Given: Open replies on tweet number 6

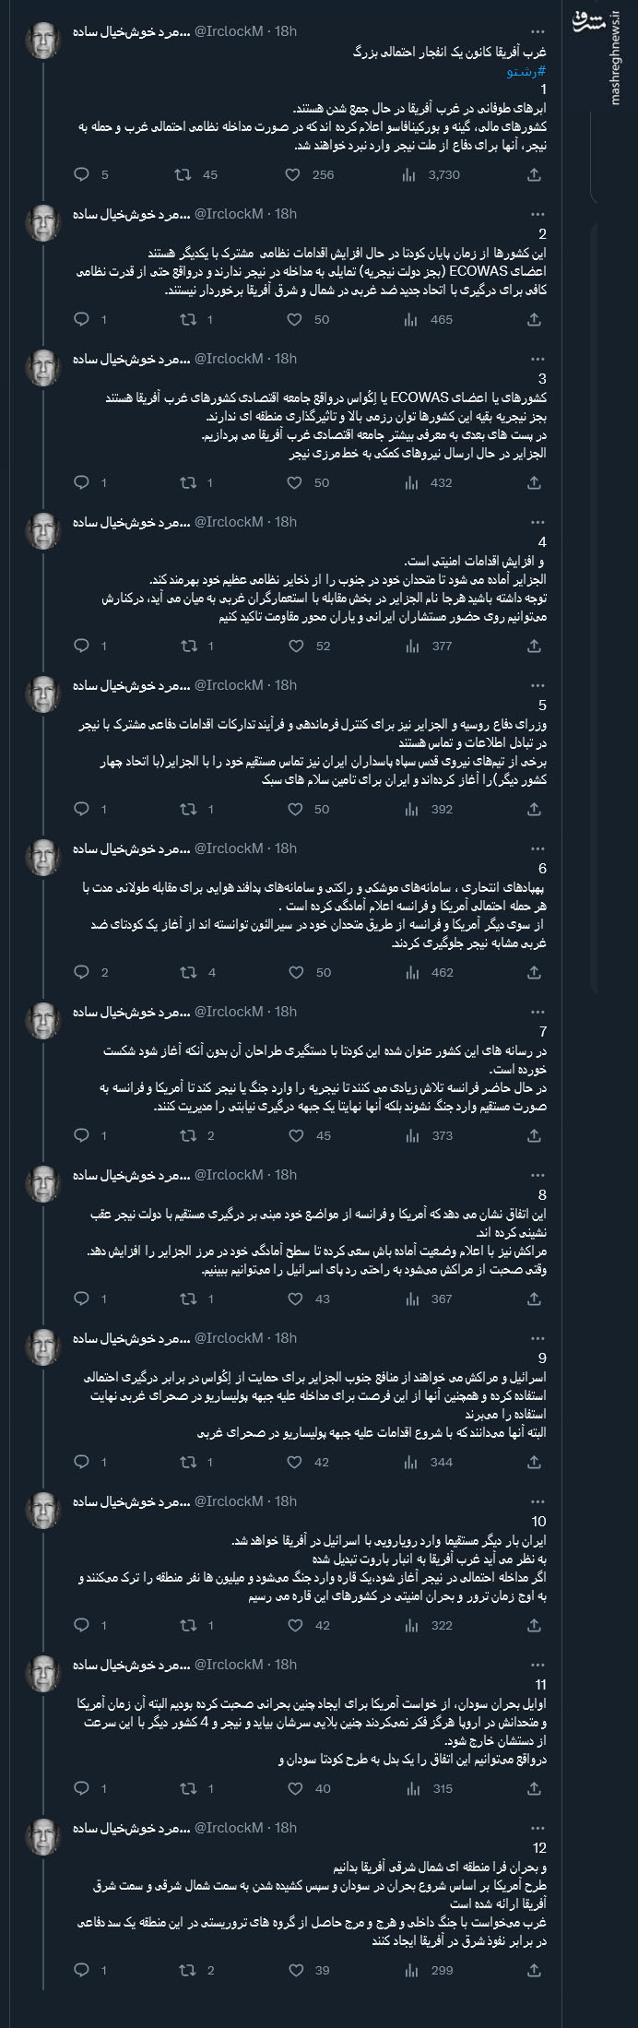Looking at the screenshot, I should click(83, 969).
